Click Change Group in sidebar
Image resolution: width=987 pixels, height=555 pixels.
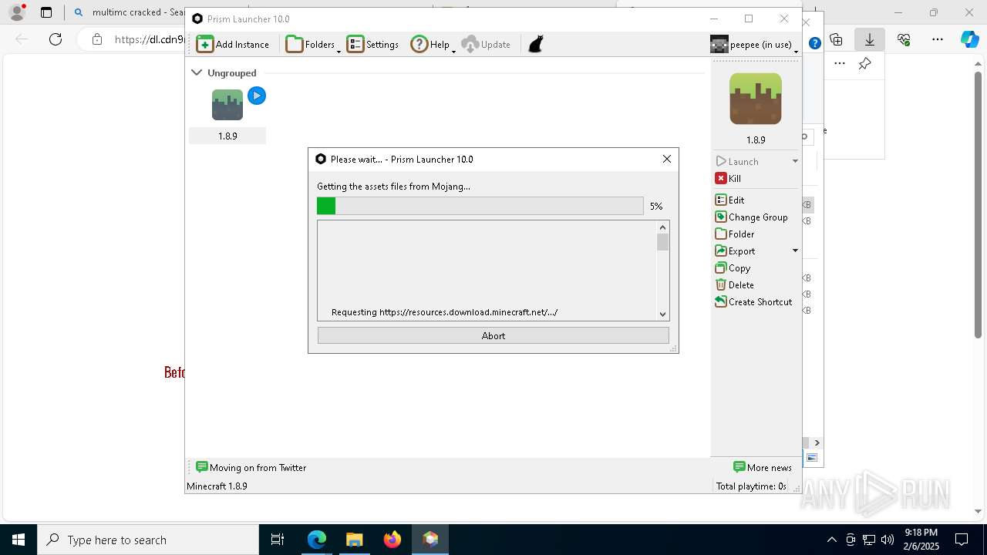751,217
